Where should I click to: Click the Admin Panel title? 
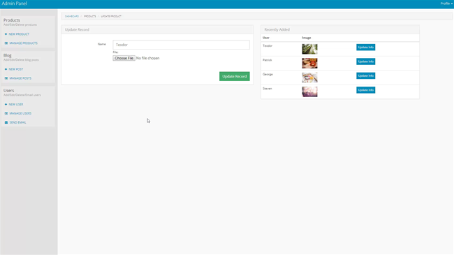[x=14, y=3]
